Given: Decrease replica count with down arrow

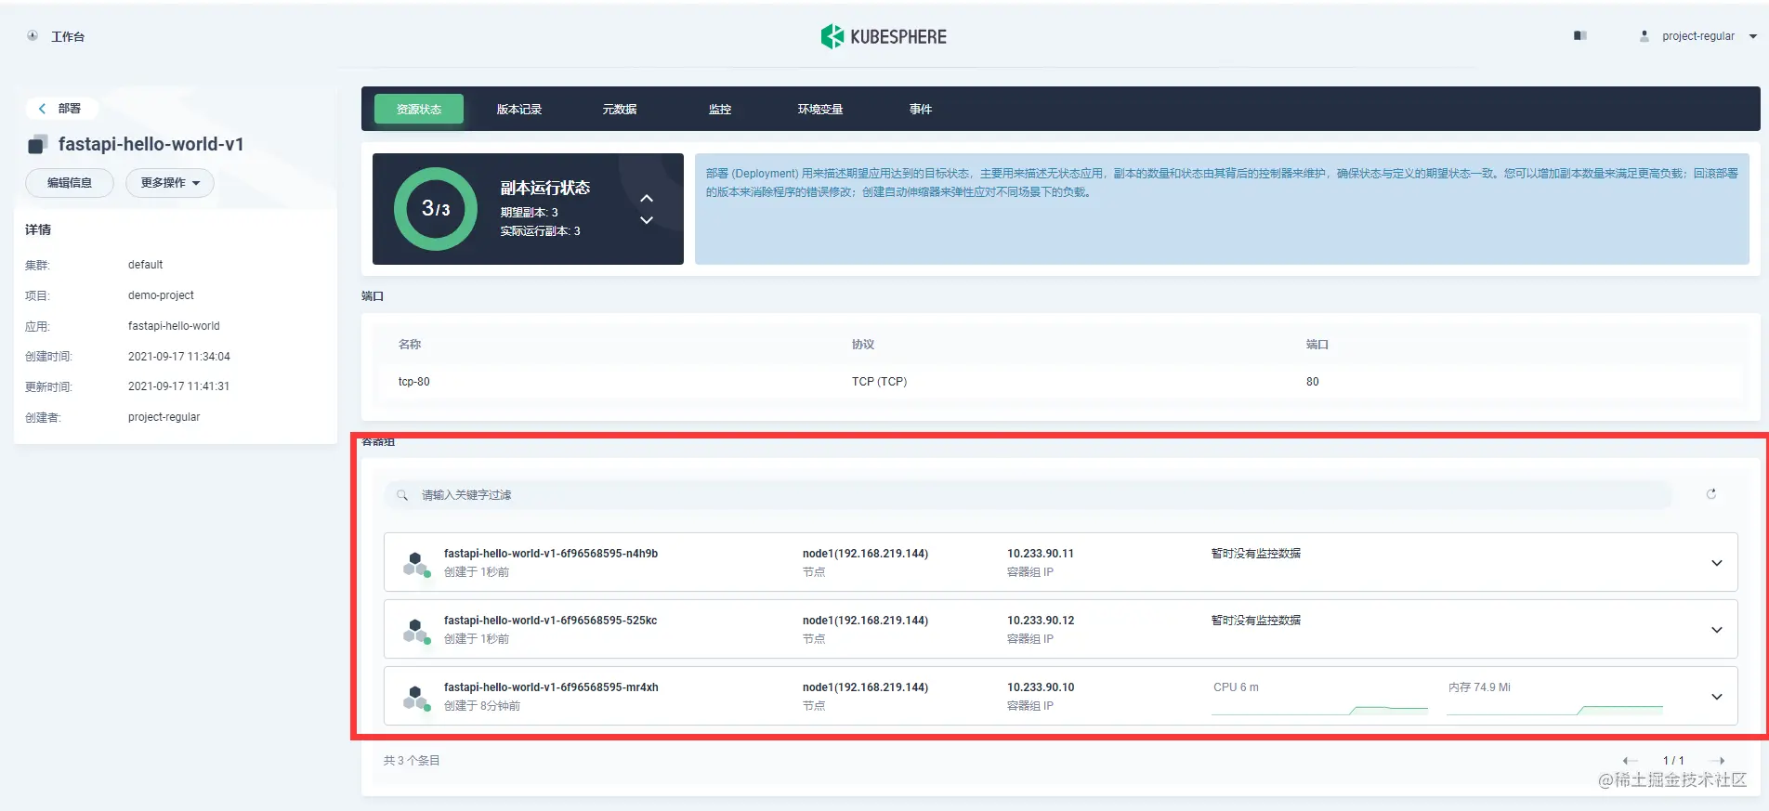Looking at the screenshot, I should click(x=647, y=220).
